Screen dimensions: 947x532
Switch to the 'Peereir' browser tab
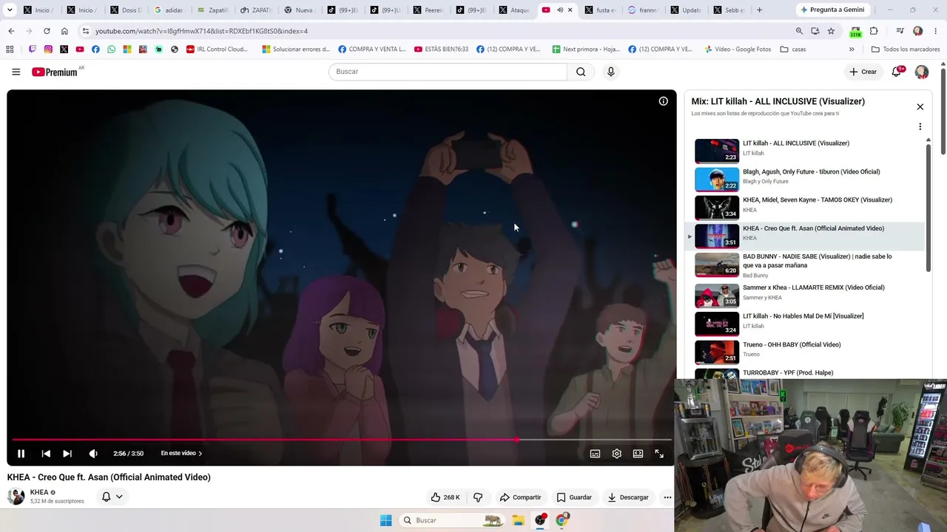coord(428,10)
